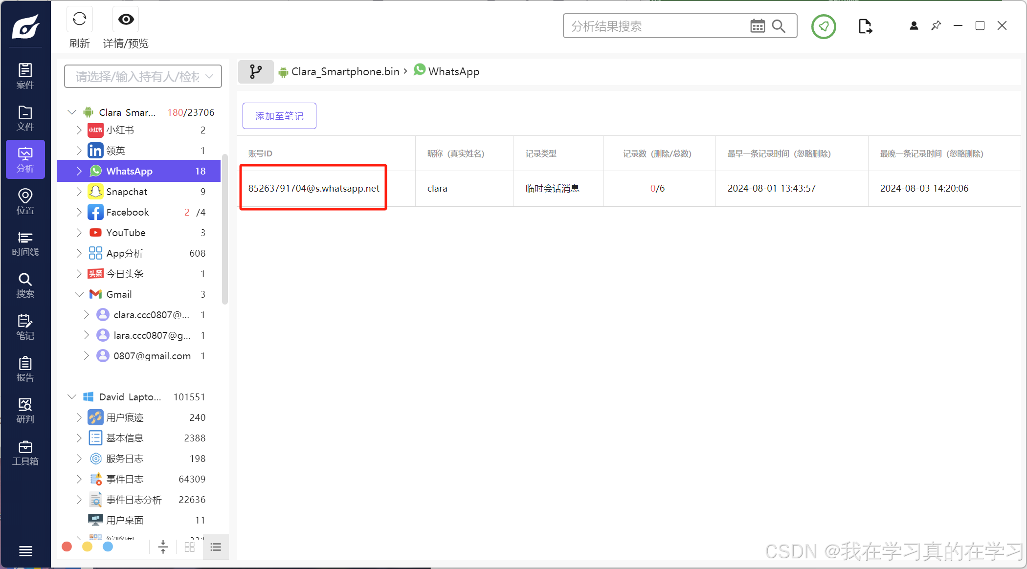Click Clara_Smartphone.bin in the breadcrumb
Image resolution: width=1027 pixels, height=569 pixels.
(x=345, y=72)
